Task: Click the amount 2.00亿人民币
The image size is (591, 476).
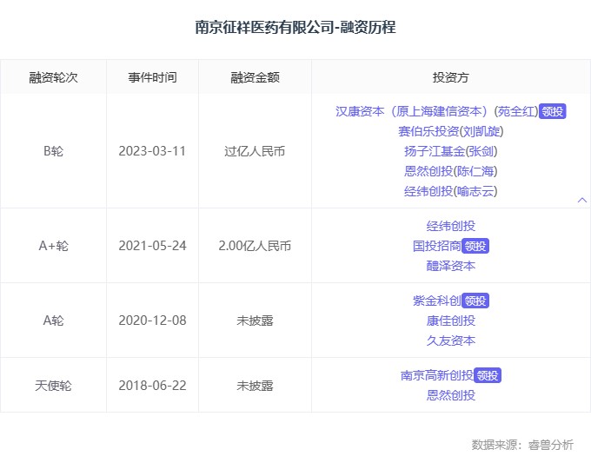Action: tap(255, 246)
